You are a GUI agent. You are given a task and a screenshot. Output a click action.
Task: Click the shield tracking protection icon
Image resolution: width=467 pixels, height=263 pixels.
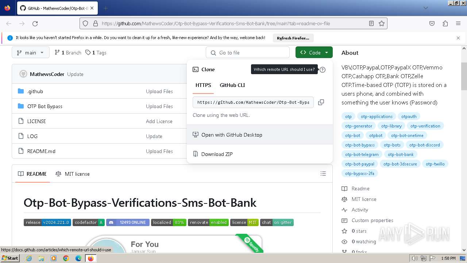coord(85,23)
